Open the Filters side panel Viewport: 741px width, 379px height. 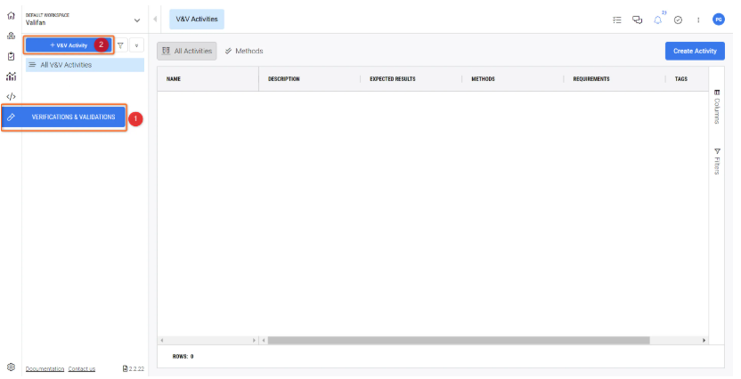(x=717, y=161)
